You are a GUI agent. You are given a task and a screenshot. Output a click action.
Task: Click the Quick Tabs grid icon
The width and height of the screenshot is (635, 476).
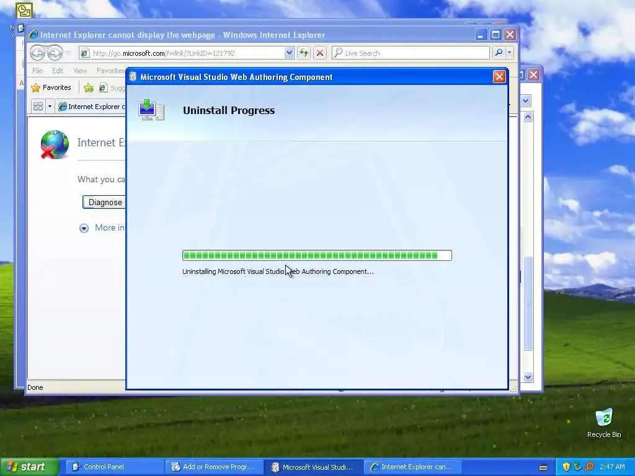38,107
